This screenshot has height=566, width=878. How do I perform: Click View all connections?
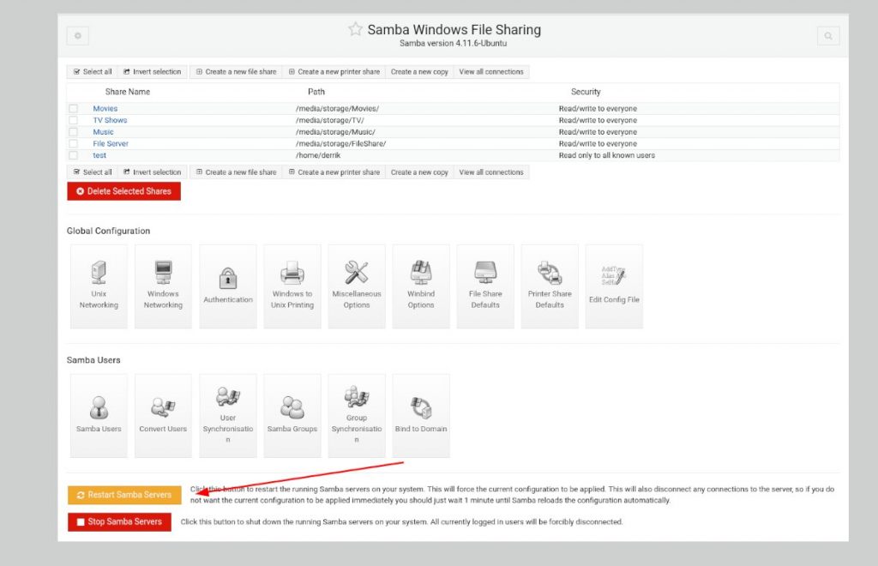490,71
